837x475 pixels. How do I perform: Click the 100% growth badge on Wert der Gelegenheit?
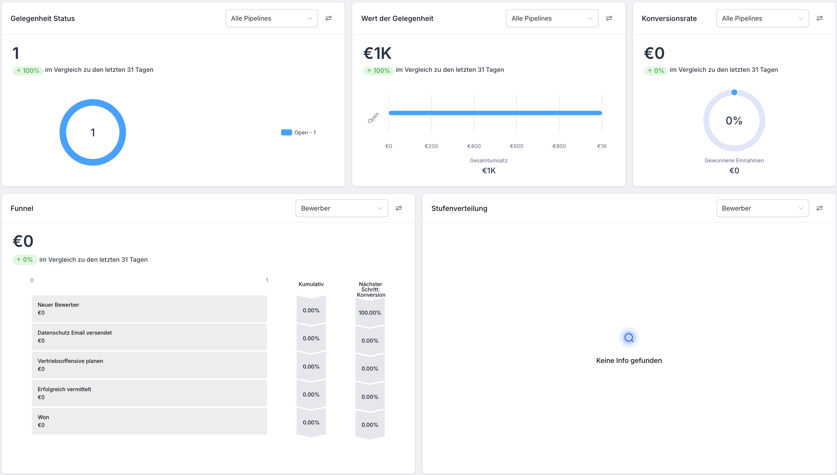click(x=378, y=70)
